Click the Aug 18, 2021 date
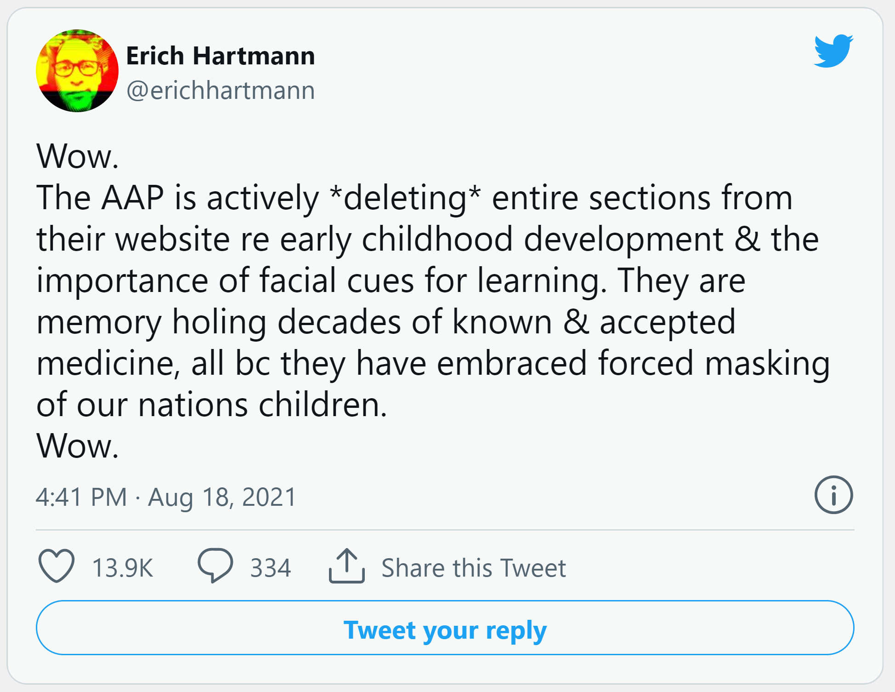 coord(222,497)
